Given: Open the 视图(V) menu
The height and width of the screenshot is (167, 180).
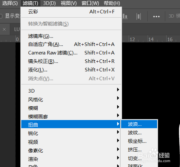Looking at the screenshot, I should pyautogui.click(x=69, y=3).
